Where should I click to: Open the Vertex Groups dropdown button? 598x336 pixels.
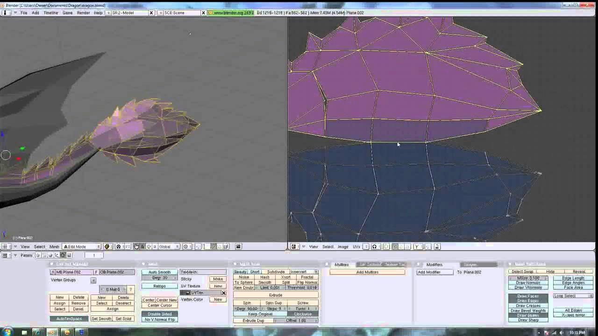tap(93, 280)
